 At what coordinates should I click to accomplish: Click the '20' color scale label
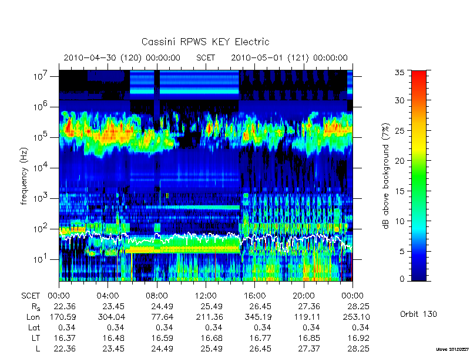399,161
